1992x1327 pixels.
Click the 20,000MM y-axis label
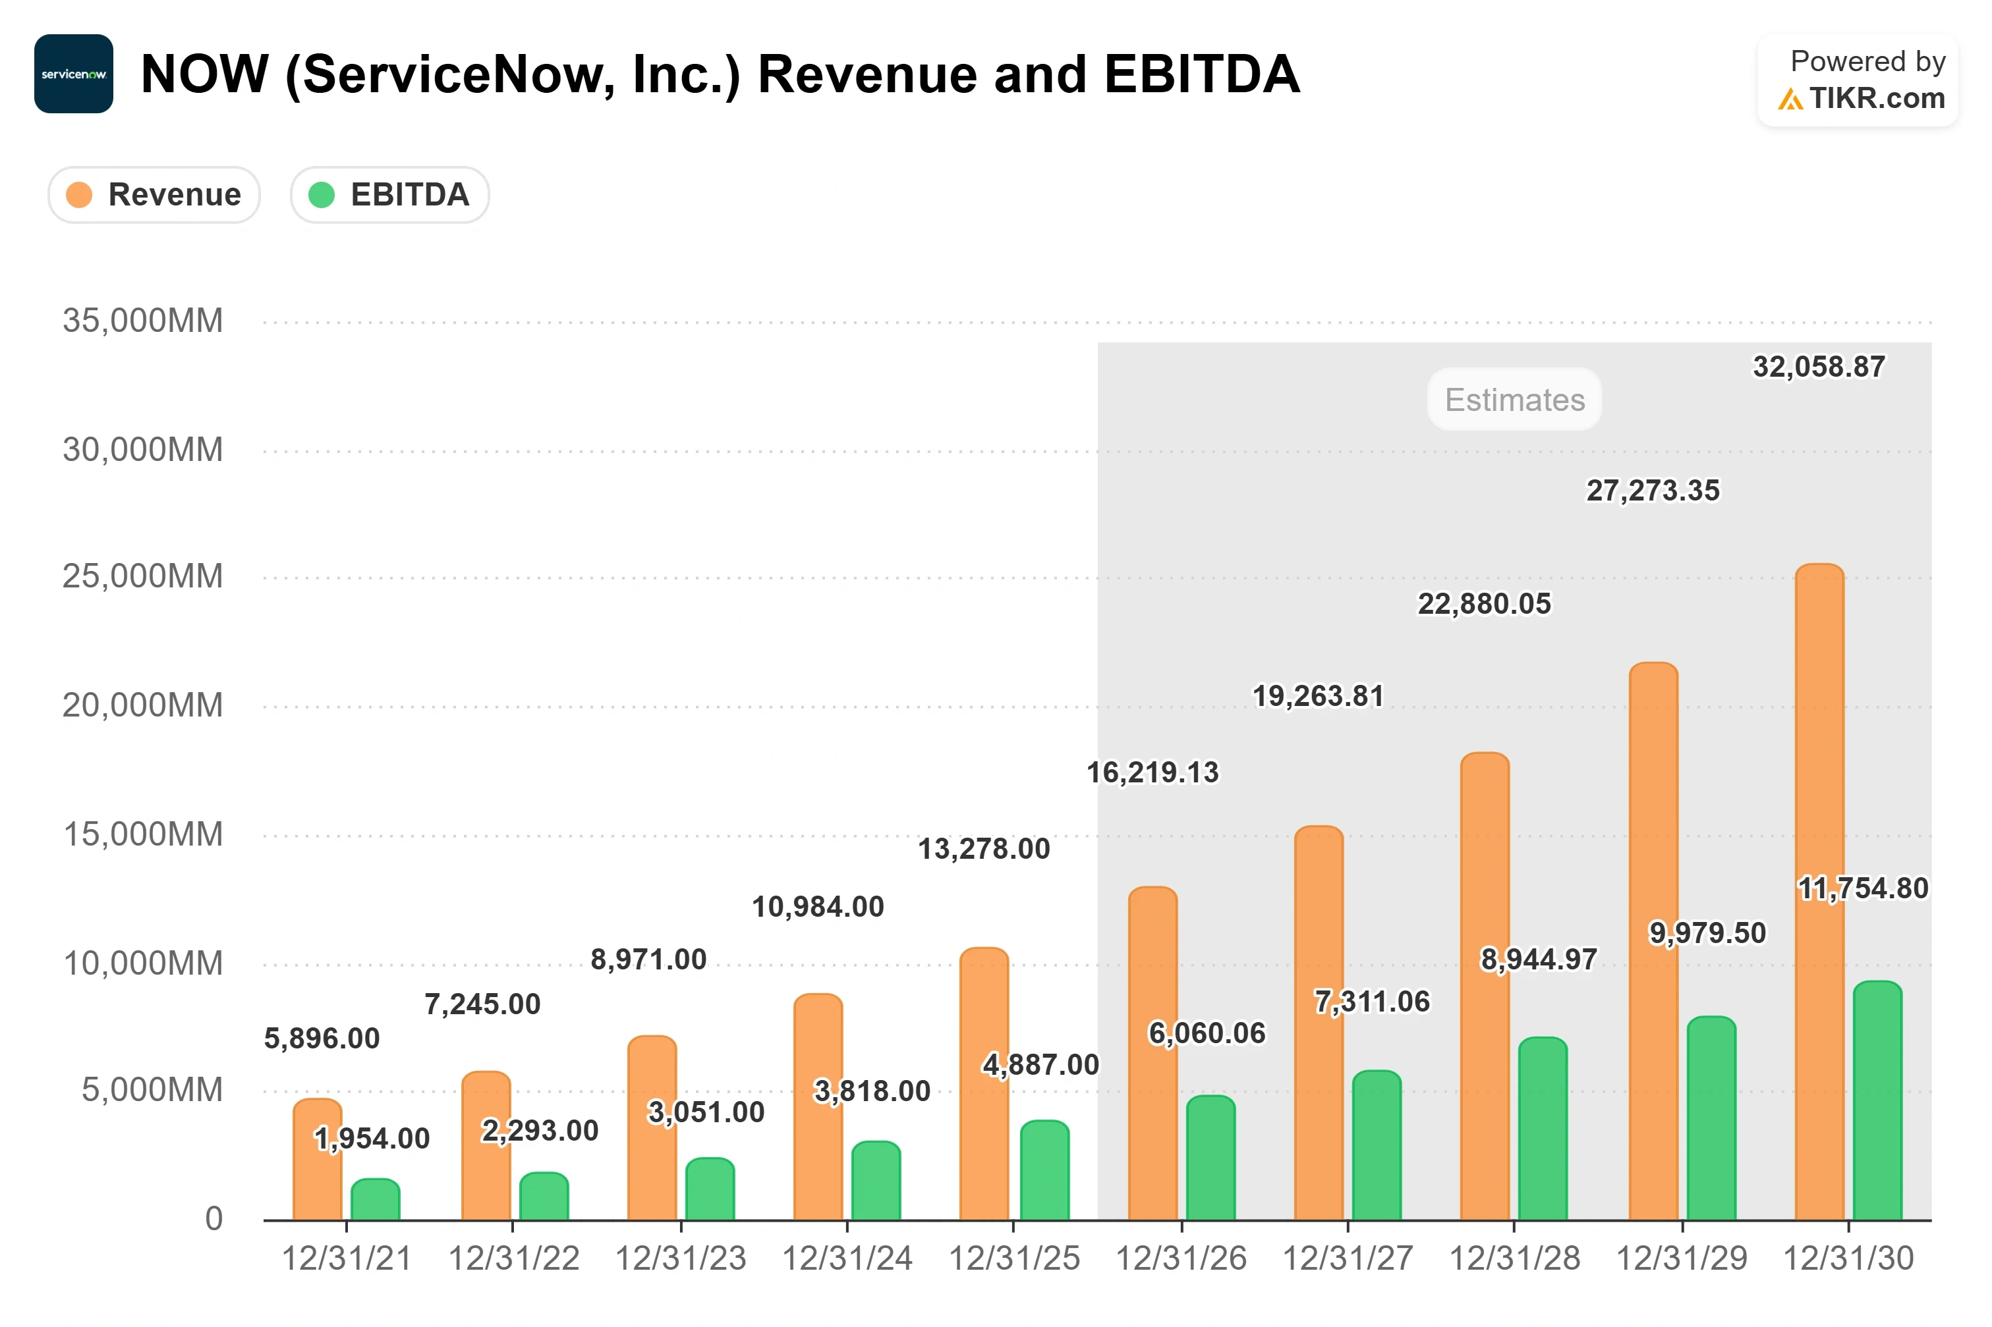coord(142,705)
